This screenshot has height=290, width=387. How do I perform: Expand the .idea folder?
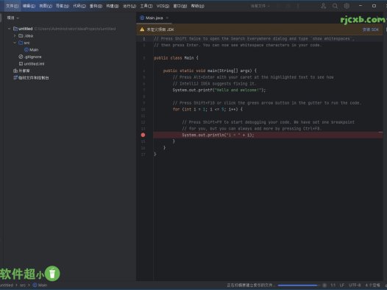pyautogui.click(x=15, y=36)
